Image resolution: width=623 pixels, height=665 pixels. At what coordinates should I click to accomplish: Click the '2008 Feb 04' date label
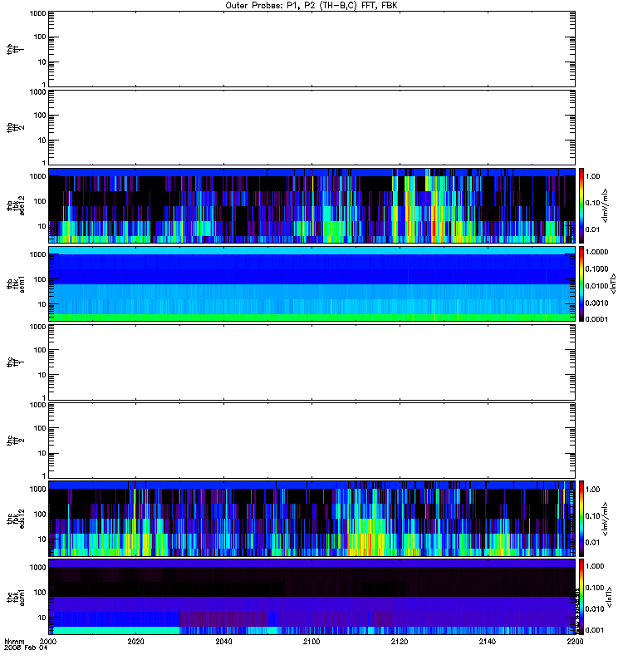coord(26,648)
